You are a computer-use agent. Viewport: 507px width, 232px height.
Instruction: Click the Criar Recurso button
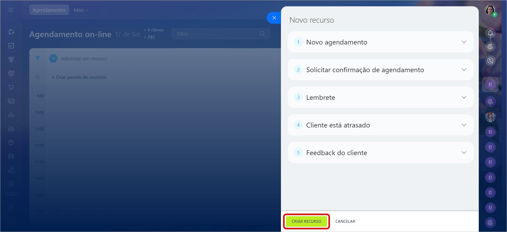(x=306, y=221)
